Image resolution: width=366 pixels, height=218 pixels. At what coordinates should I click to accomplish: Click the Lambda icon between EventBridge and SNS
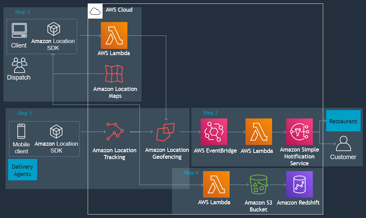[259, 132]
